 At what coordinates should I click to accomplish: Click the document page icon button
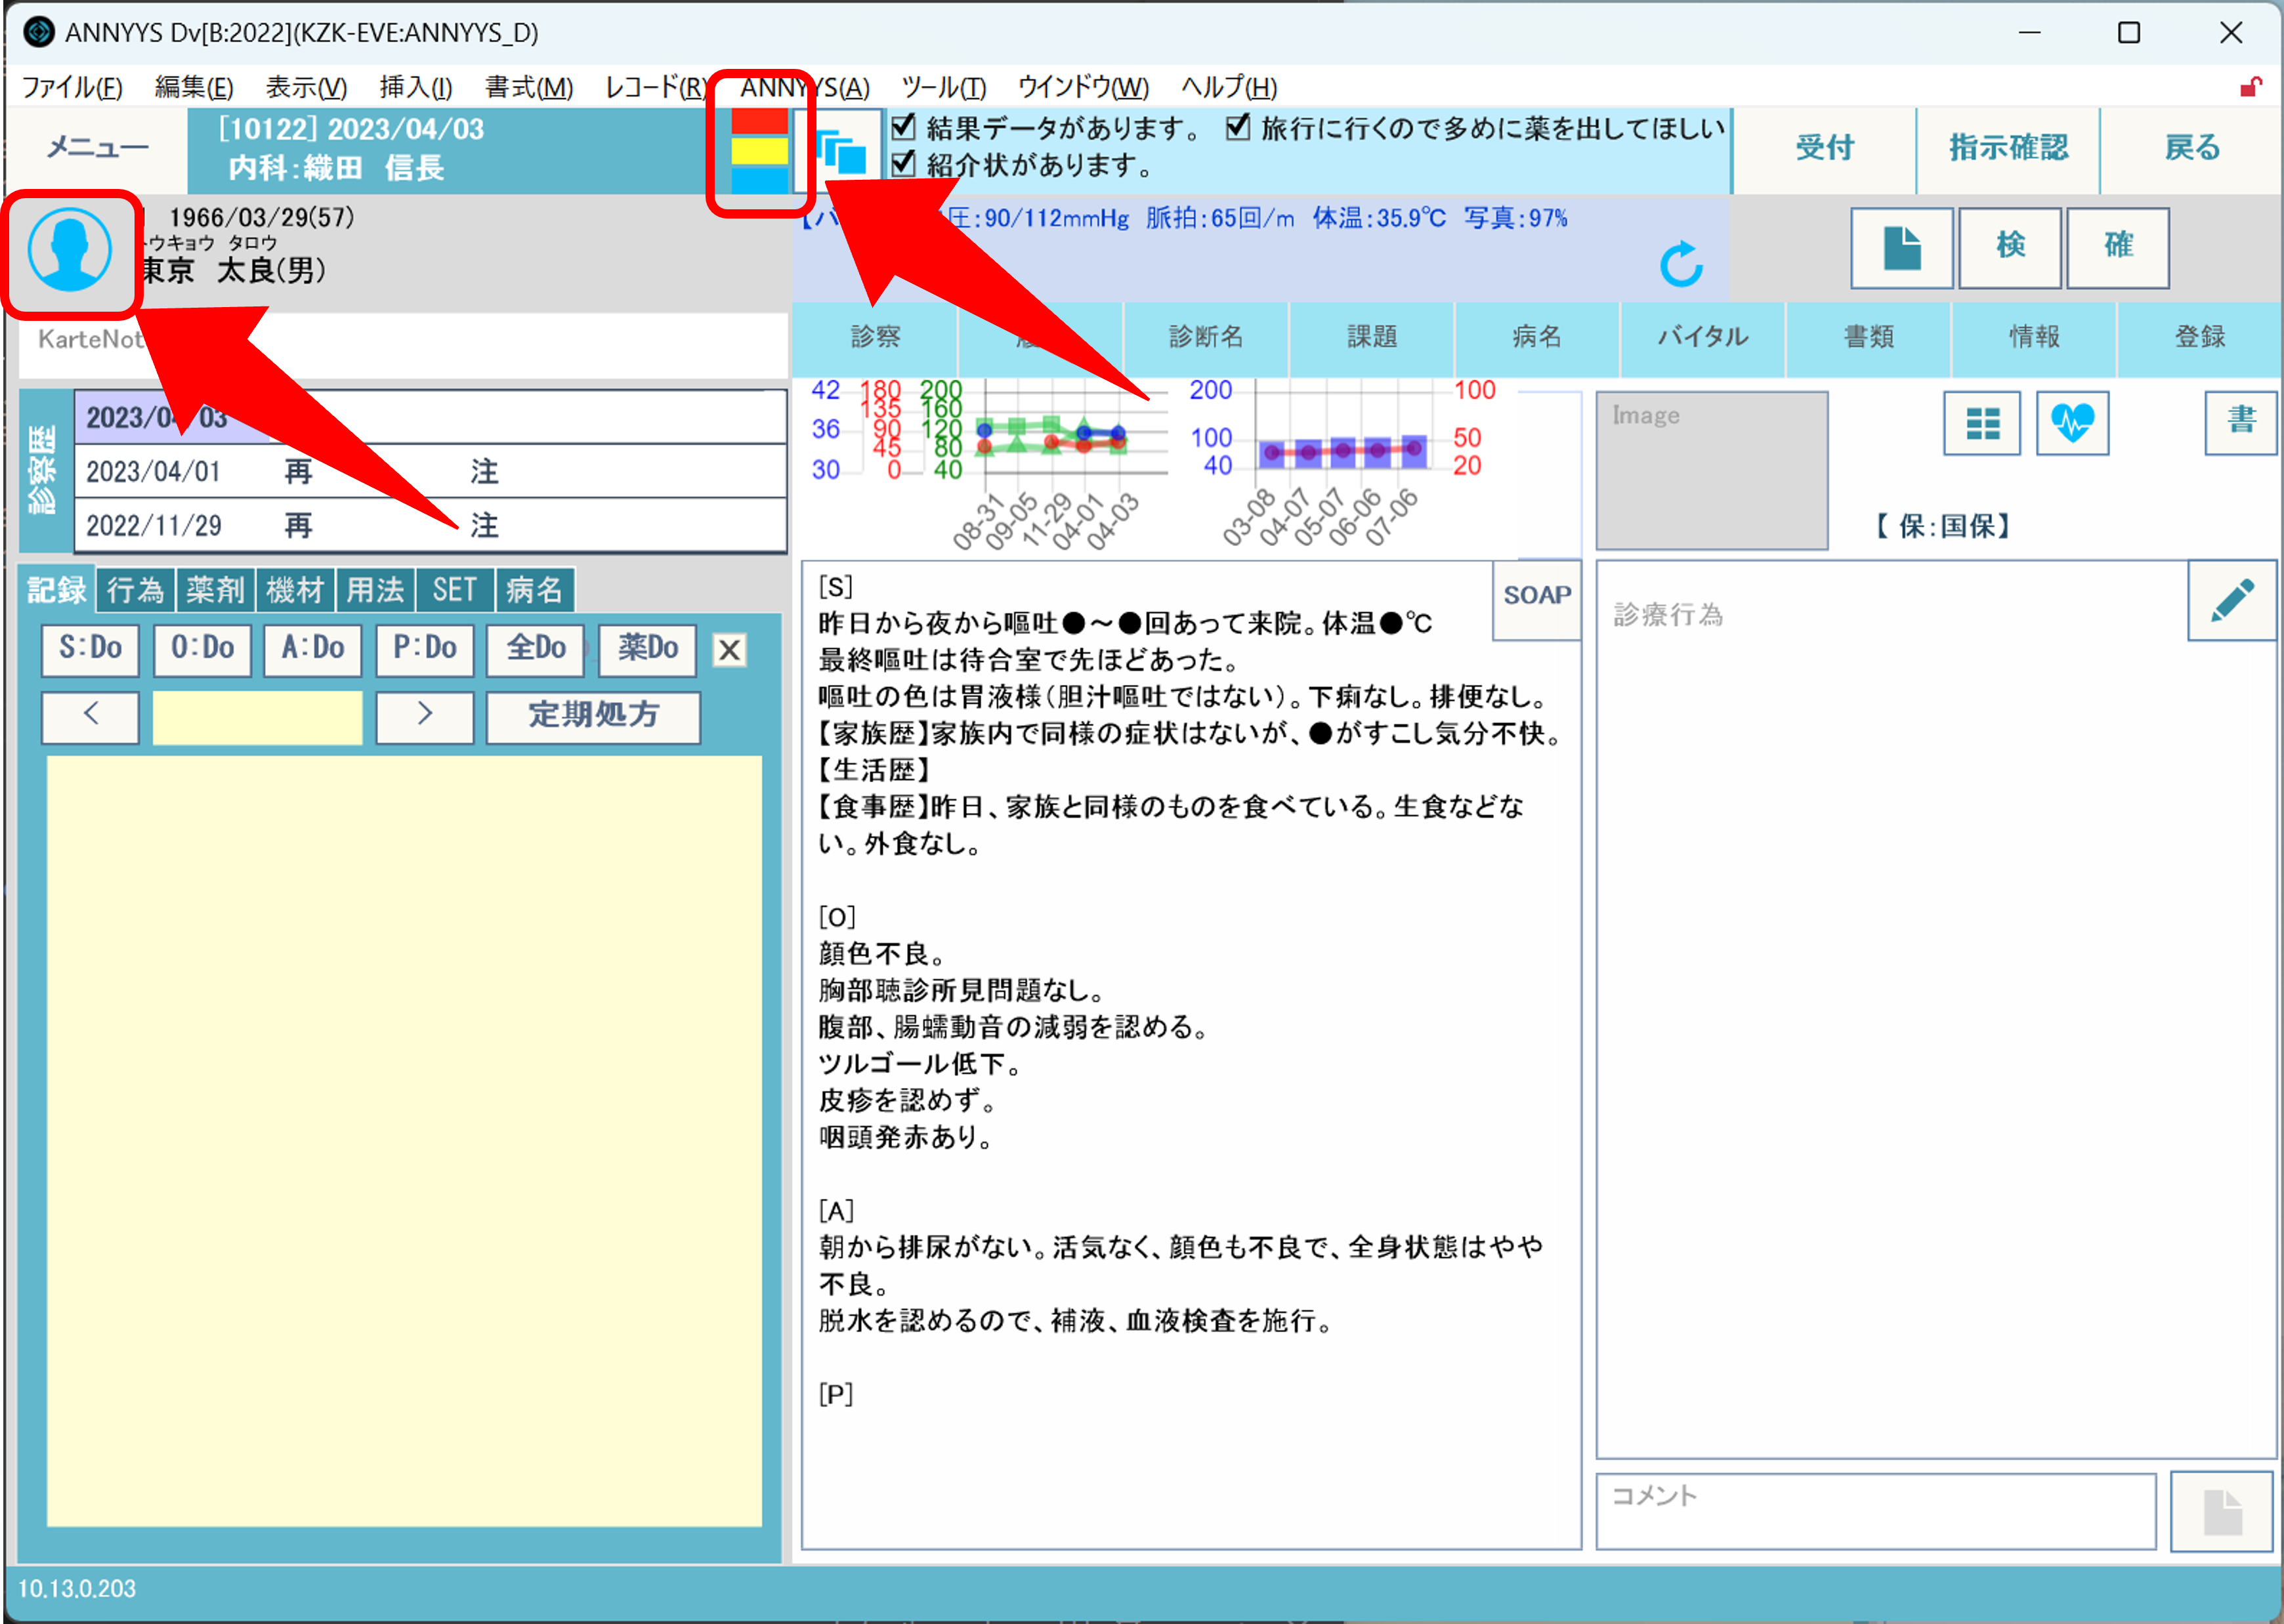[x=1901, y=248]
